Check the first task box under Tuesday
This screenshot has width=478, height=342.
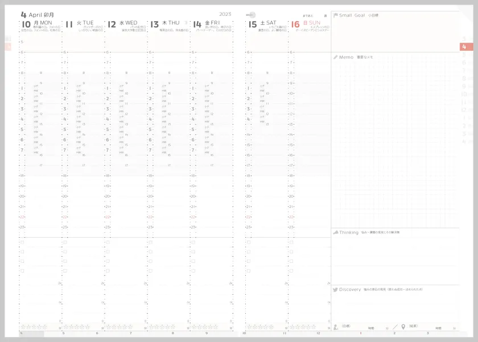[x=65, y=242]
